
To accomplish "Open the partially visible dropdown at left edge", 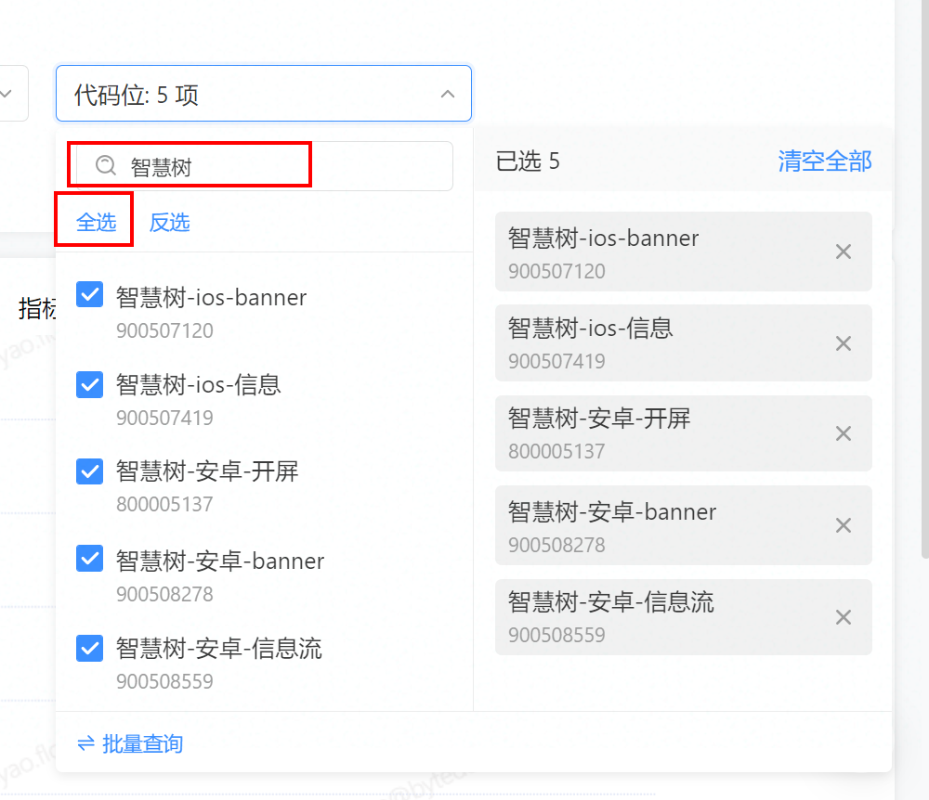I will [x=12, y=94].
